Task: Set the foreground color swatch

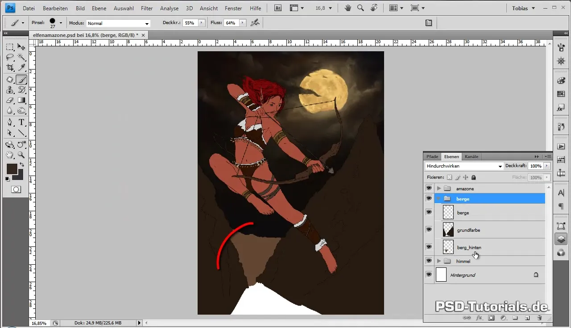Action: point(12,169)
